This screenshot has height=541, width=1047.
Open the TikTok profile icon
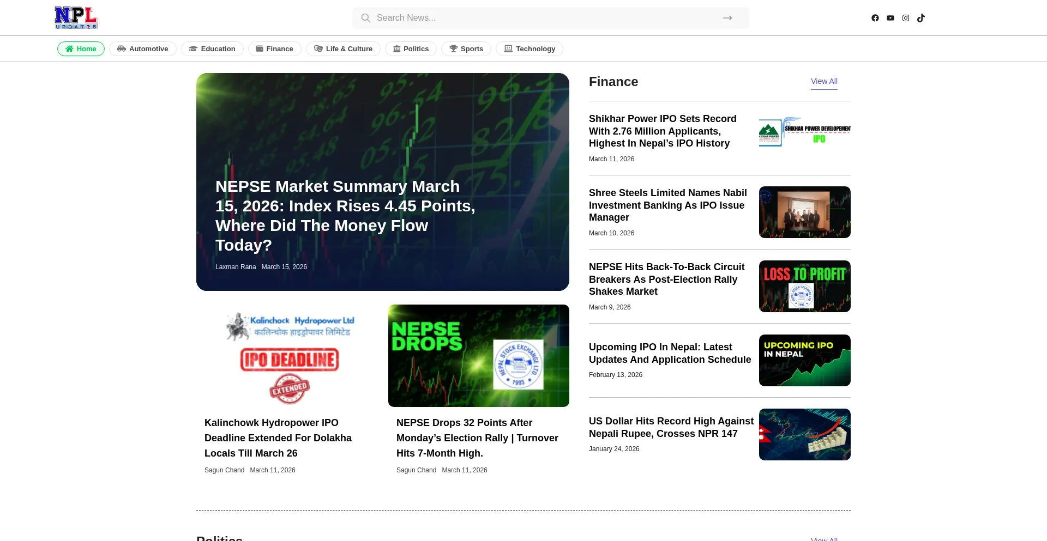click(921, 18)
